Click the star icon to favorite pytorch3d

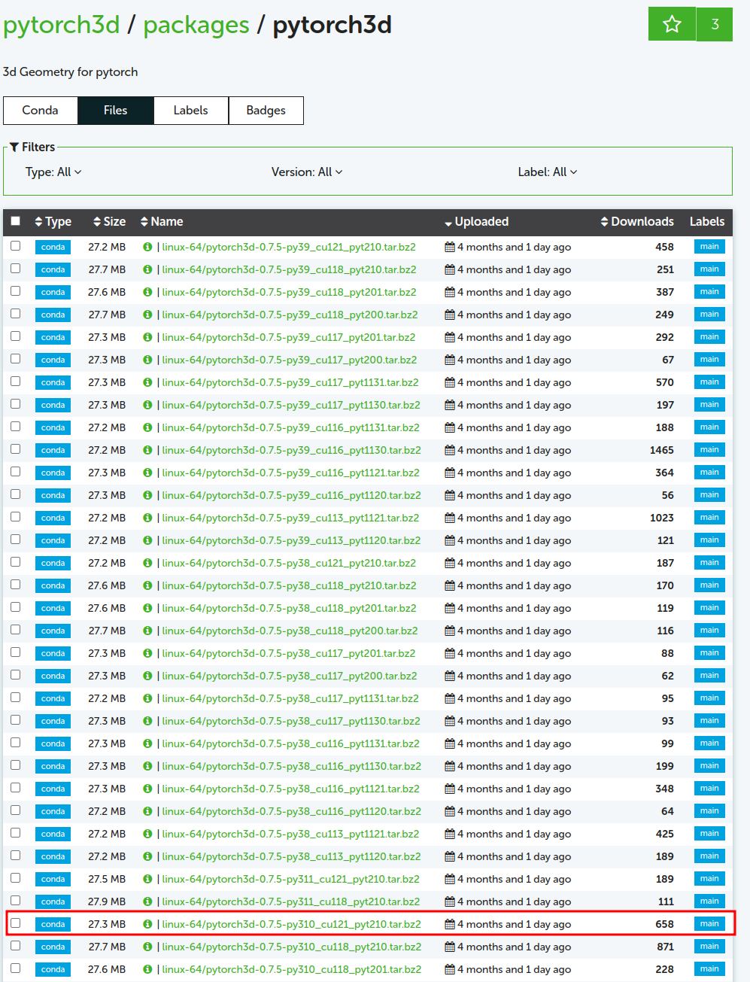(670, 23)
